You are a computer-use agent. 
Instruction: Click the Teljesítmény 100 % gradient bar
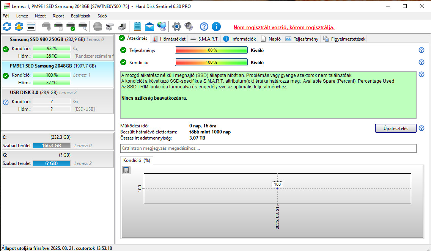pyautogui.click(x=211, y=50)
